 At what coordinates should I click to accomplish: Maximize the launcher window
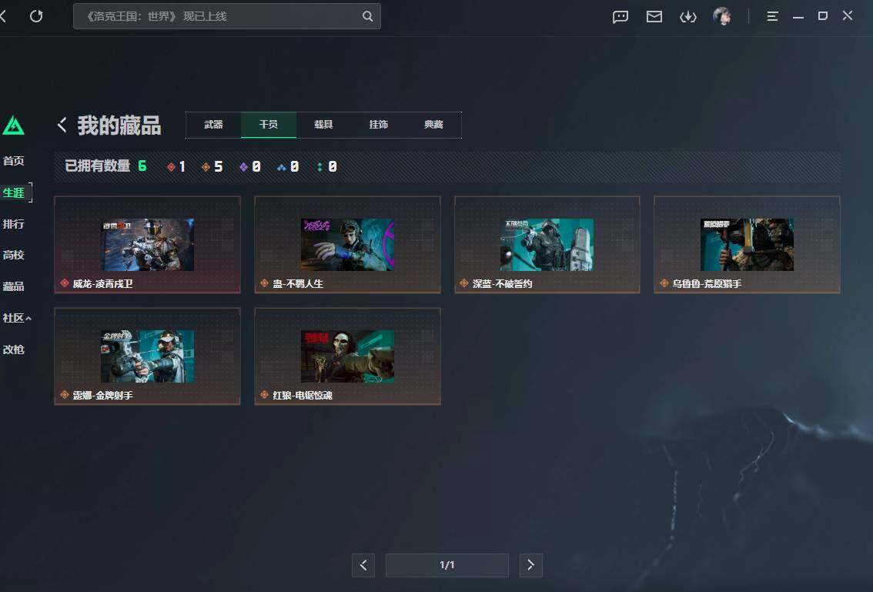pos(823,16)
